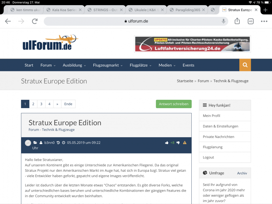
Task: Click the folder icon in post header
Action: click(35, 143)
